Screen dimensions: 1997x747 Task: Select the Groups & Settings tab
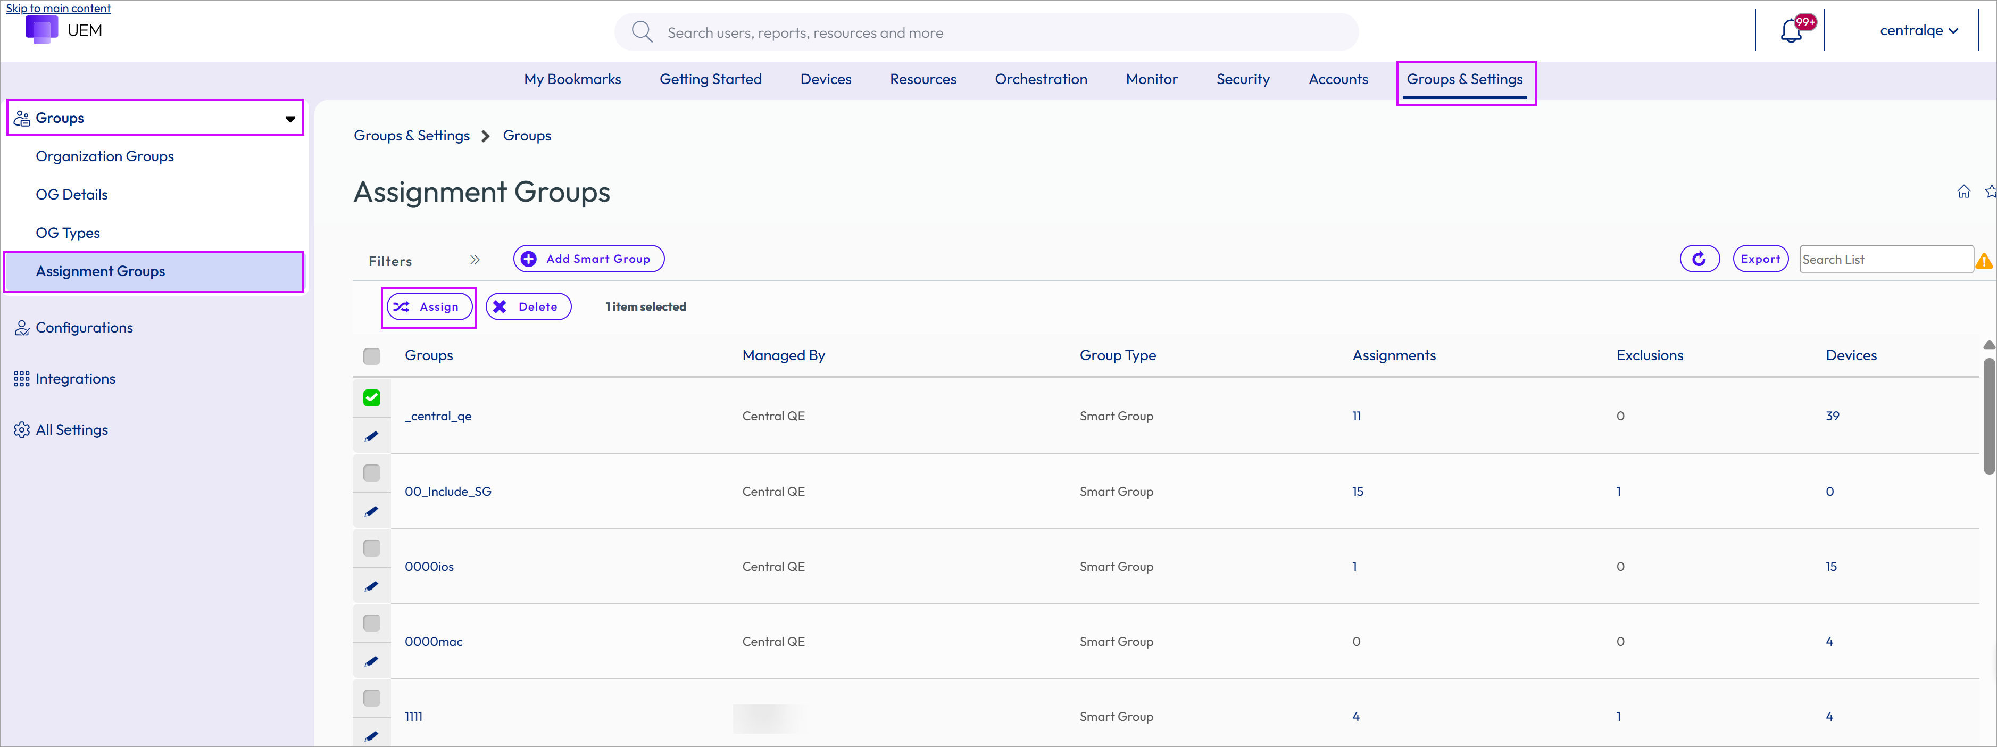click(x=1465, y=79)
